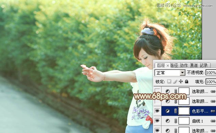The height and width of the screenshot is (133, 216).
Task: Click adjustment icon of topmost 选取颜… layer
Action: coord(168,91)
